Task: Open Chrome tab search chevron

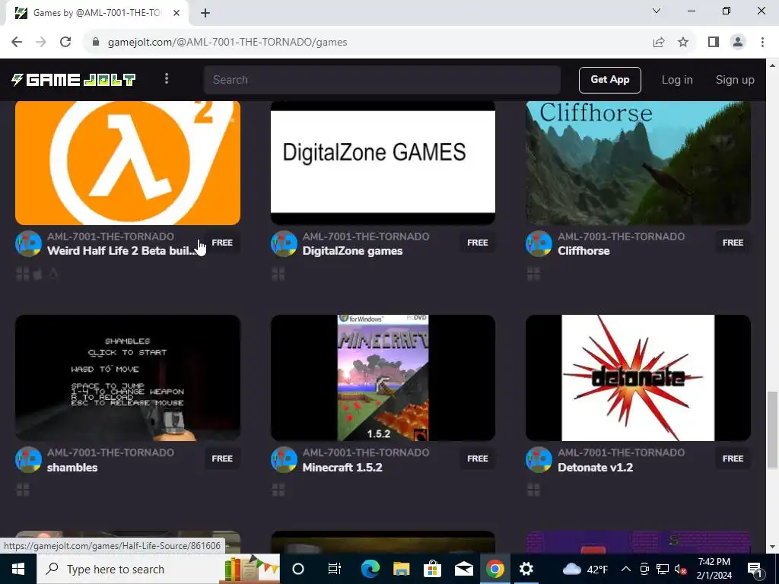Action: [657, 11]
